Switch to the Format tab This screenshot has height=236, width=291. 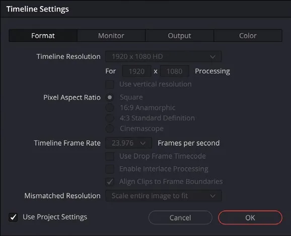click(43, 36)
